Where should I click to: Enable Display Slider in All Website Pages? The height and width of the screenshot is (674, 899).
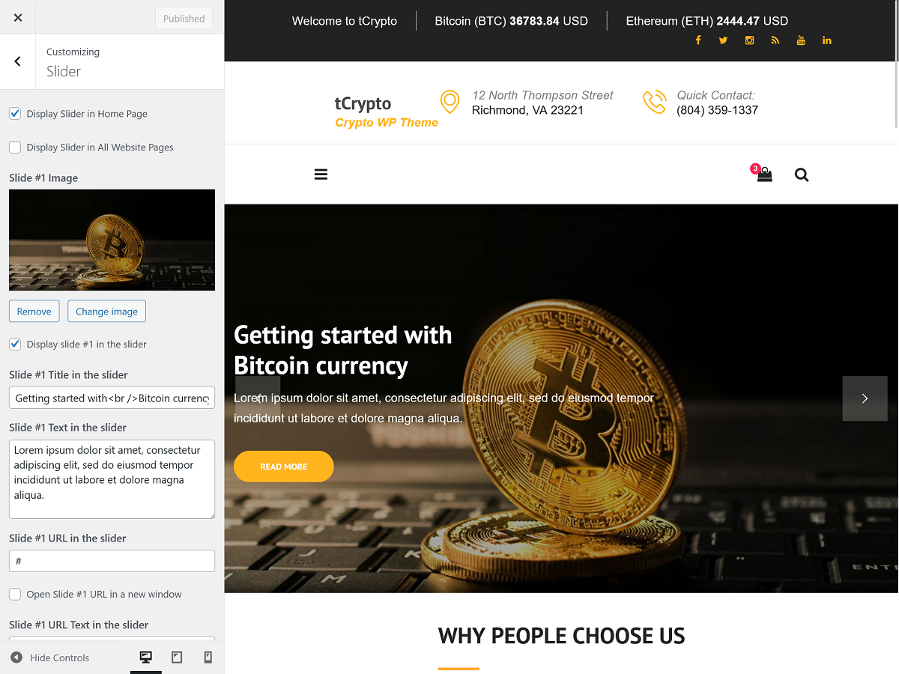(x=15, y=148)
